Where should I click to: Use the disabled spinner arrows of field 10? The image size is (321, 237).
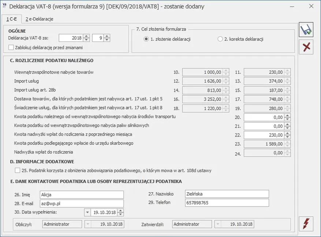point(226,72)
